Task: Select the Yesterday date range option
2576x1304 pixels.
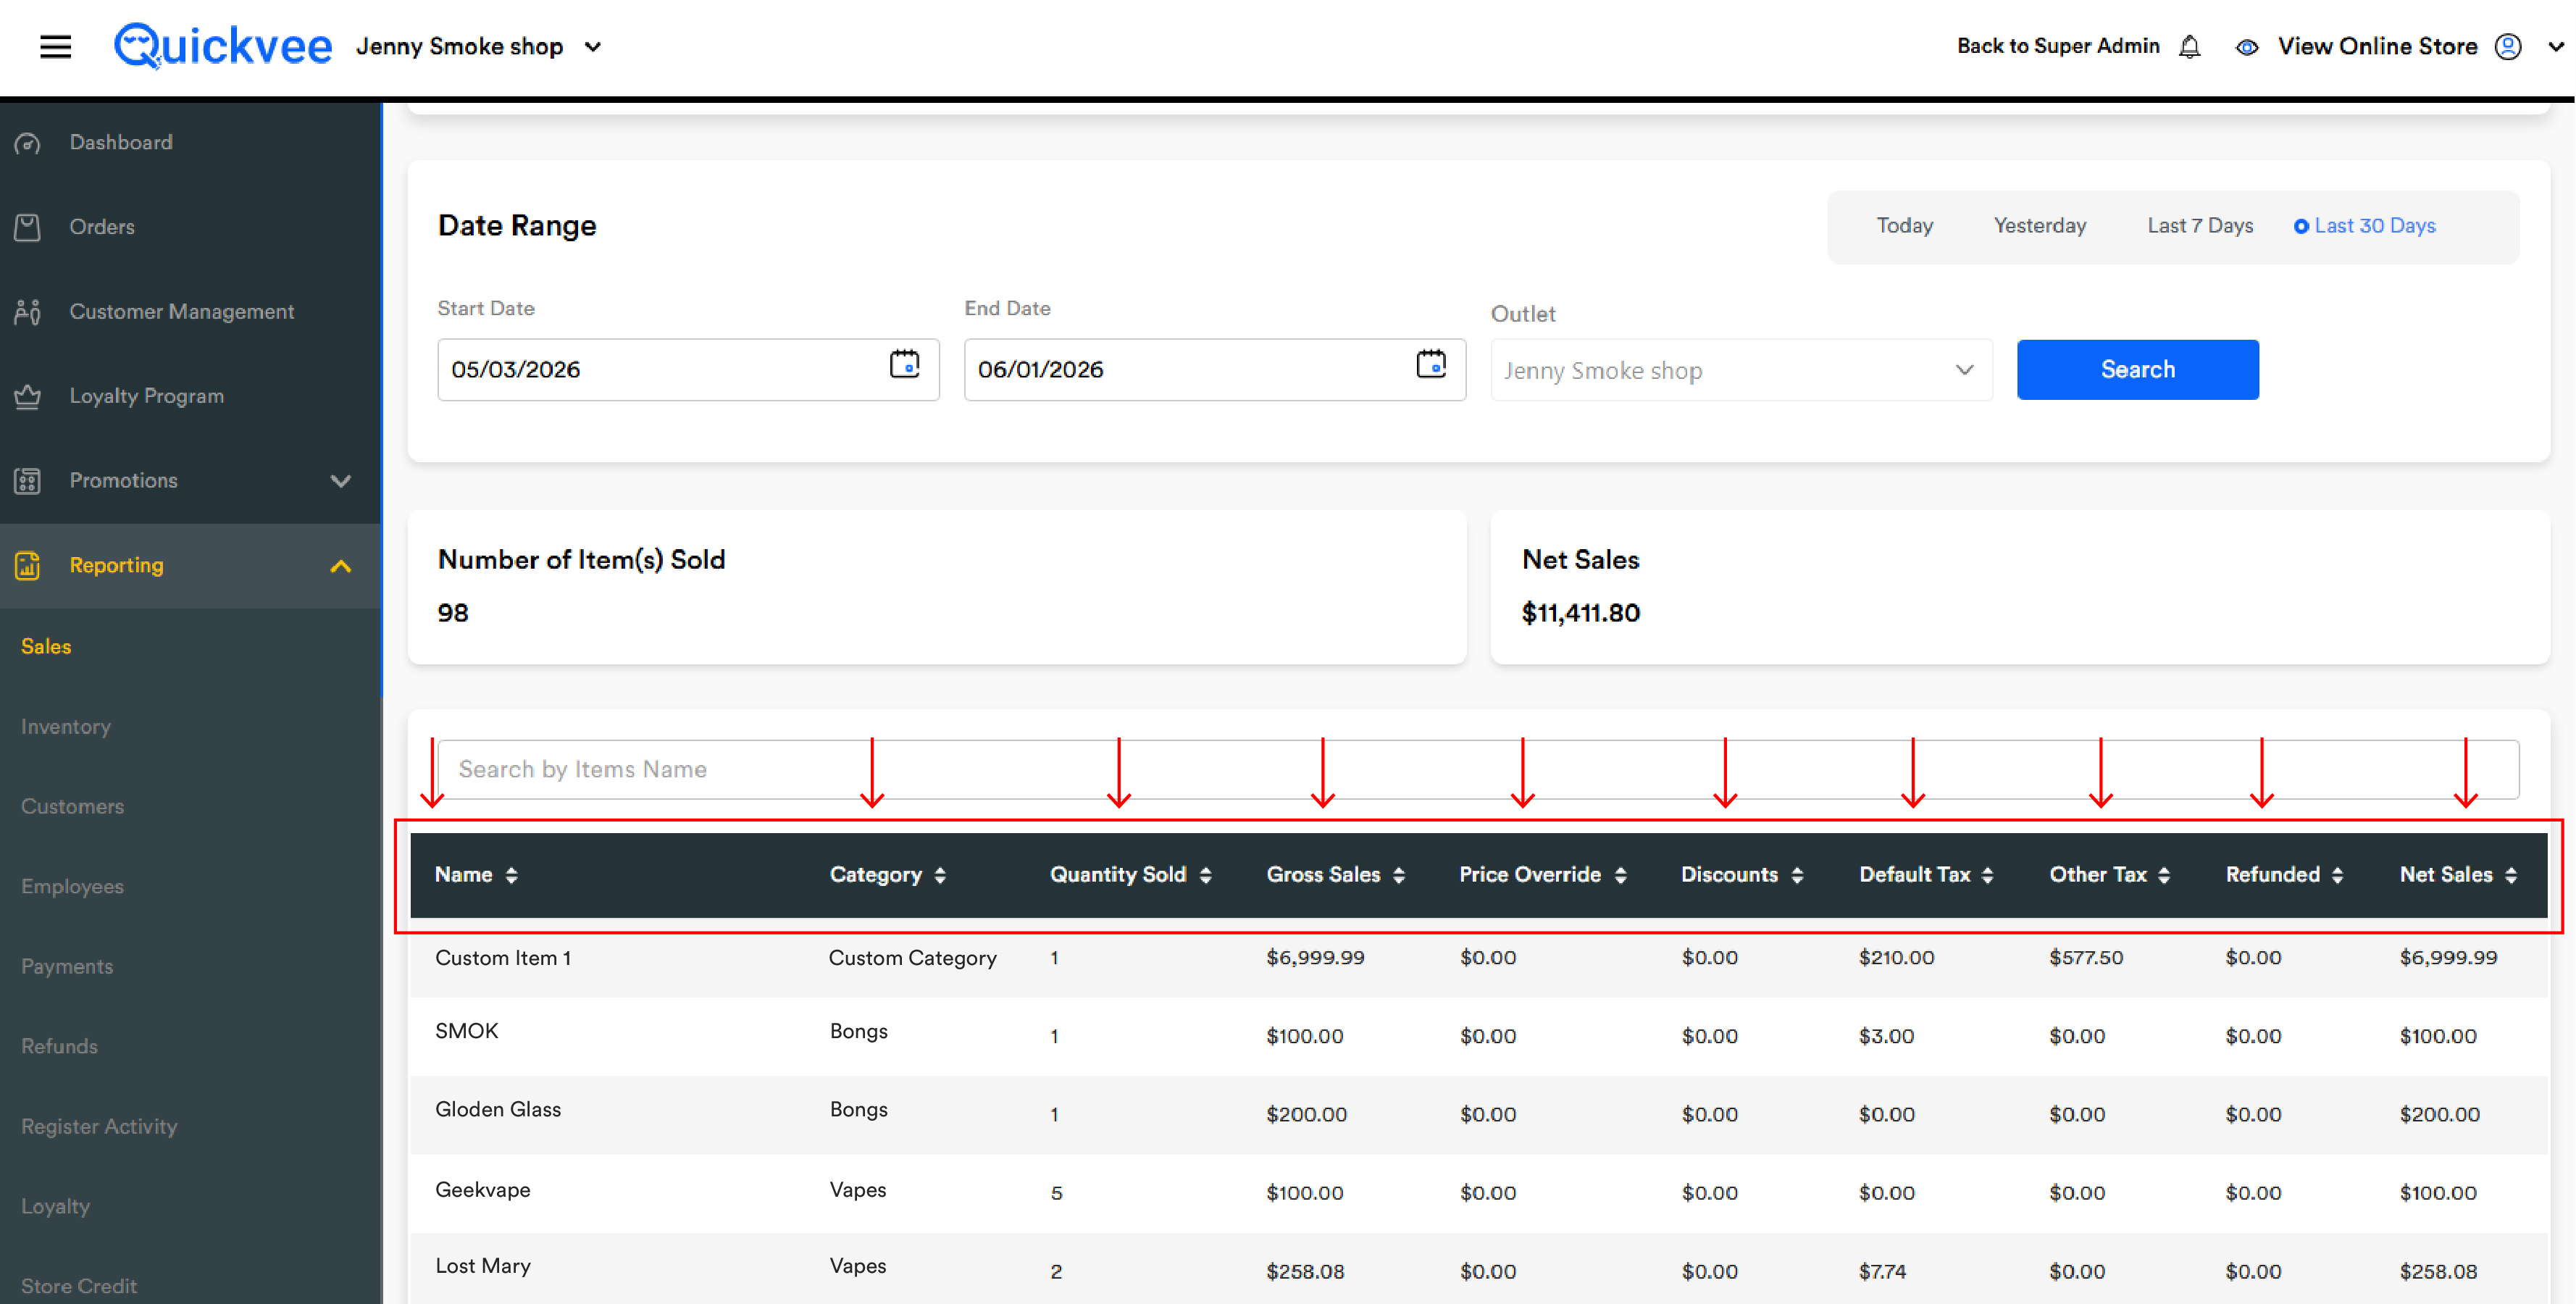Action: [x=2039, y=226]
